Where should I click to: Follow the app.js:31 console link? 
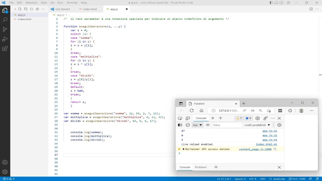[x=270, y=131]
